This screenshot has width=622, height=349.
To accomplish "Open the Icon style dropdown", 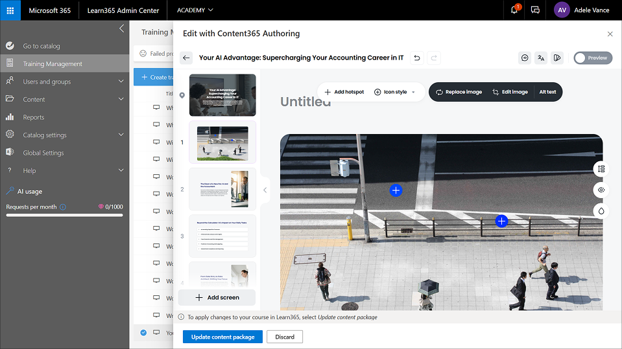I will pos(395,92).
